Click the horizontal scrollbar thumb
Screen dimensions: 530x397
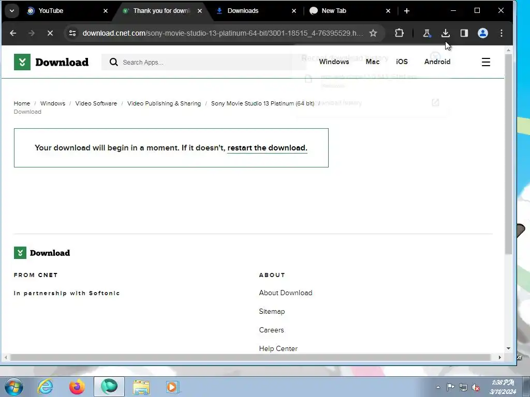tap(251, 358)
